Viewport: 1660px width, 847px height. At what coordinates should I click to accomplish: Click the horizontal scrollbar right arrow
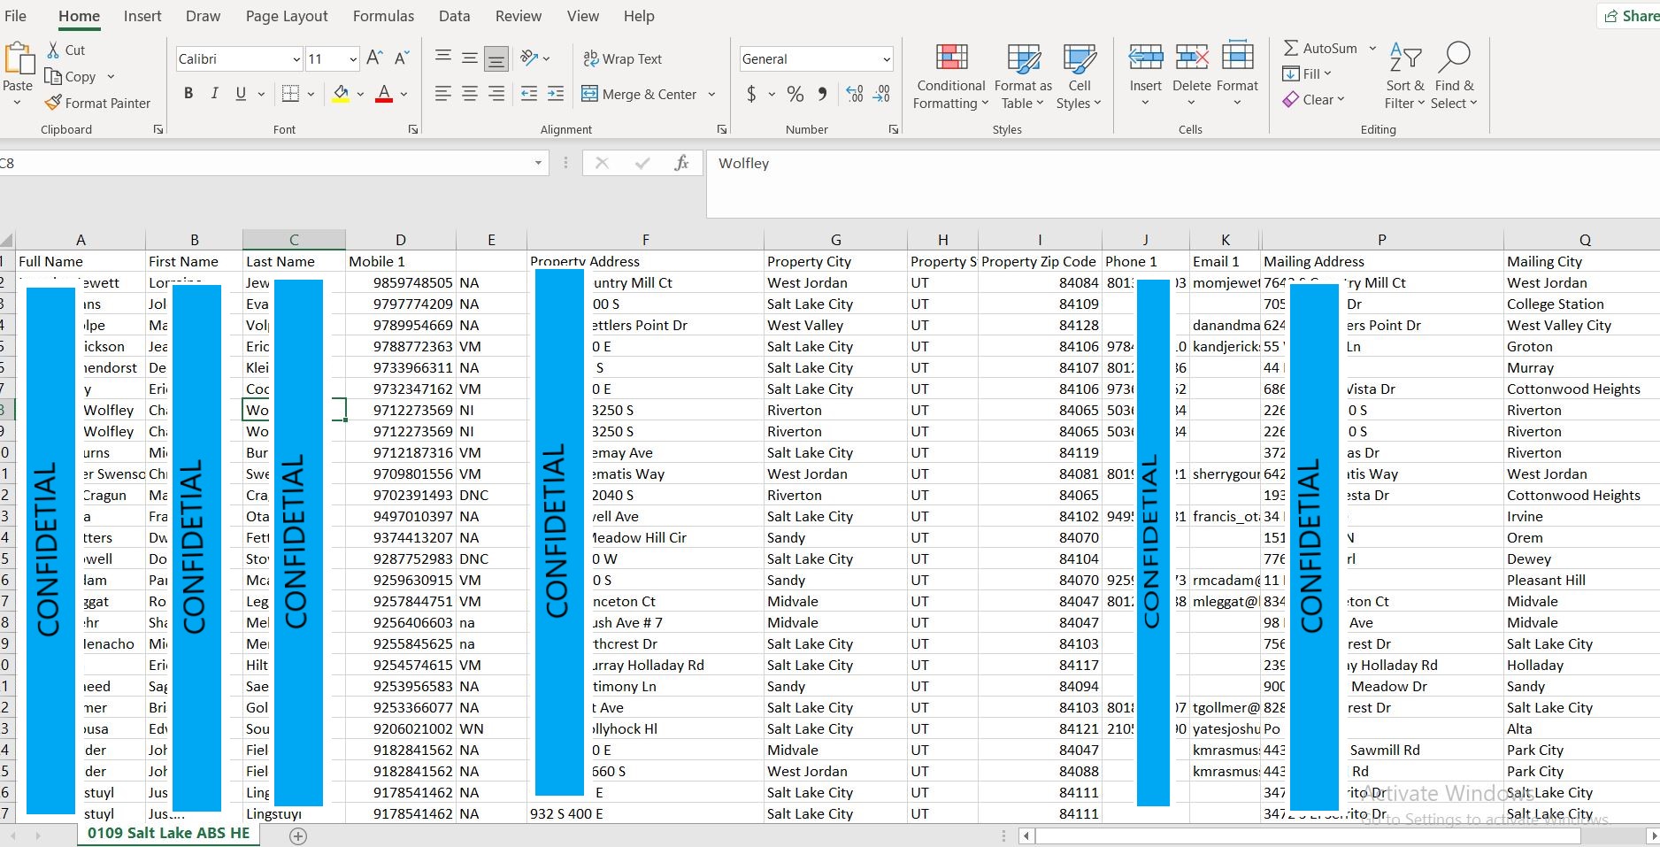(1652, 835)
